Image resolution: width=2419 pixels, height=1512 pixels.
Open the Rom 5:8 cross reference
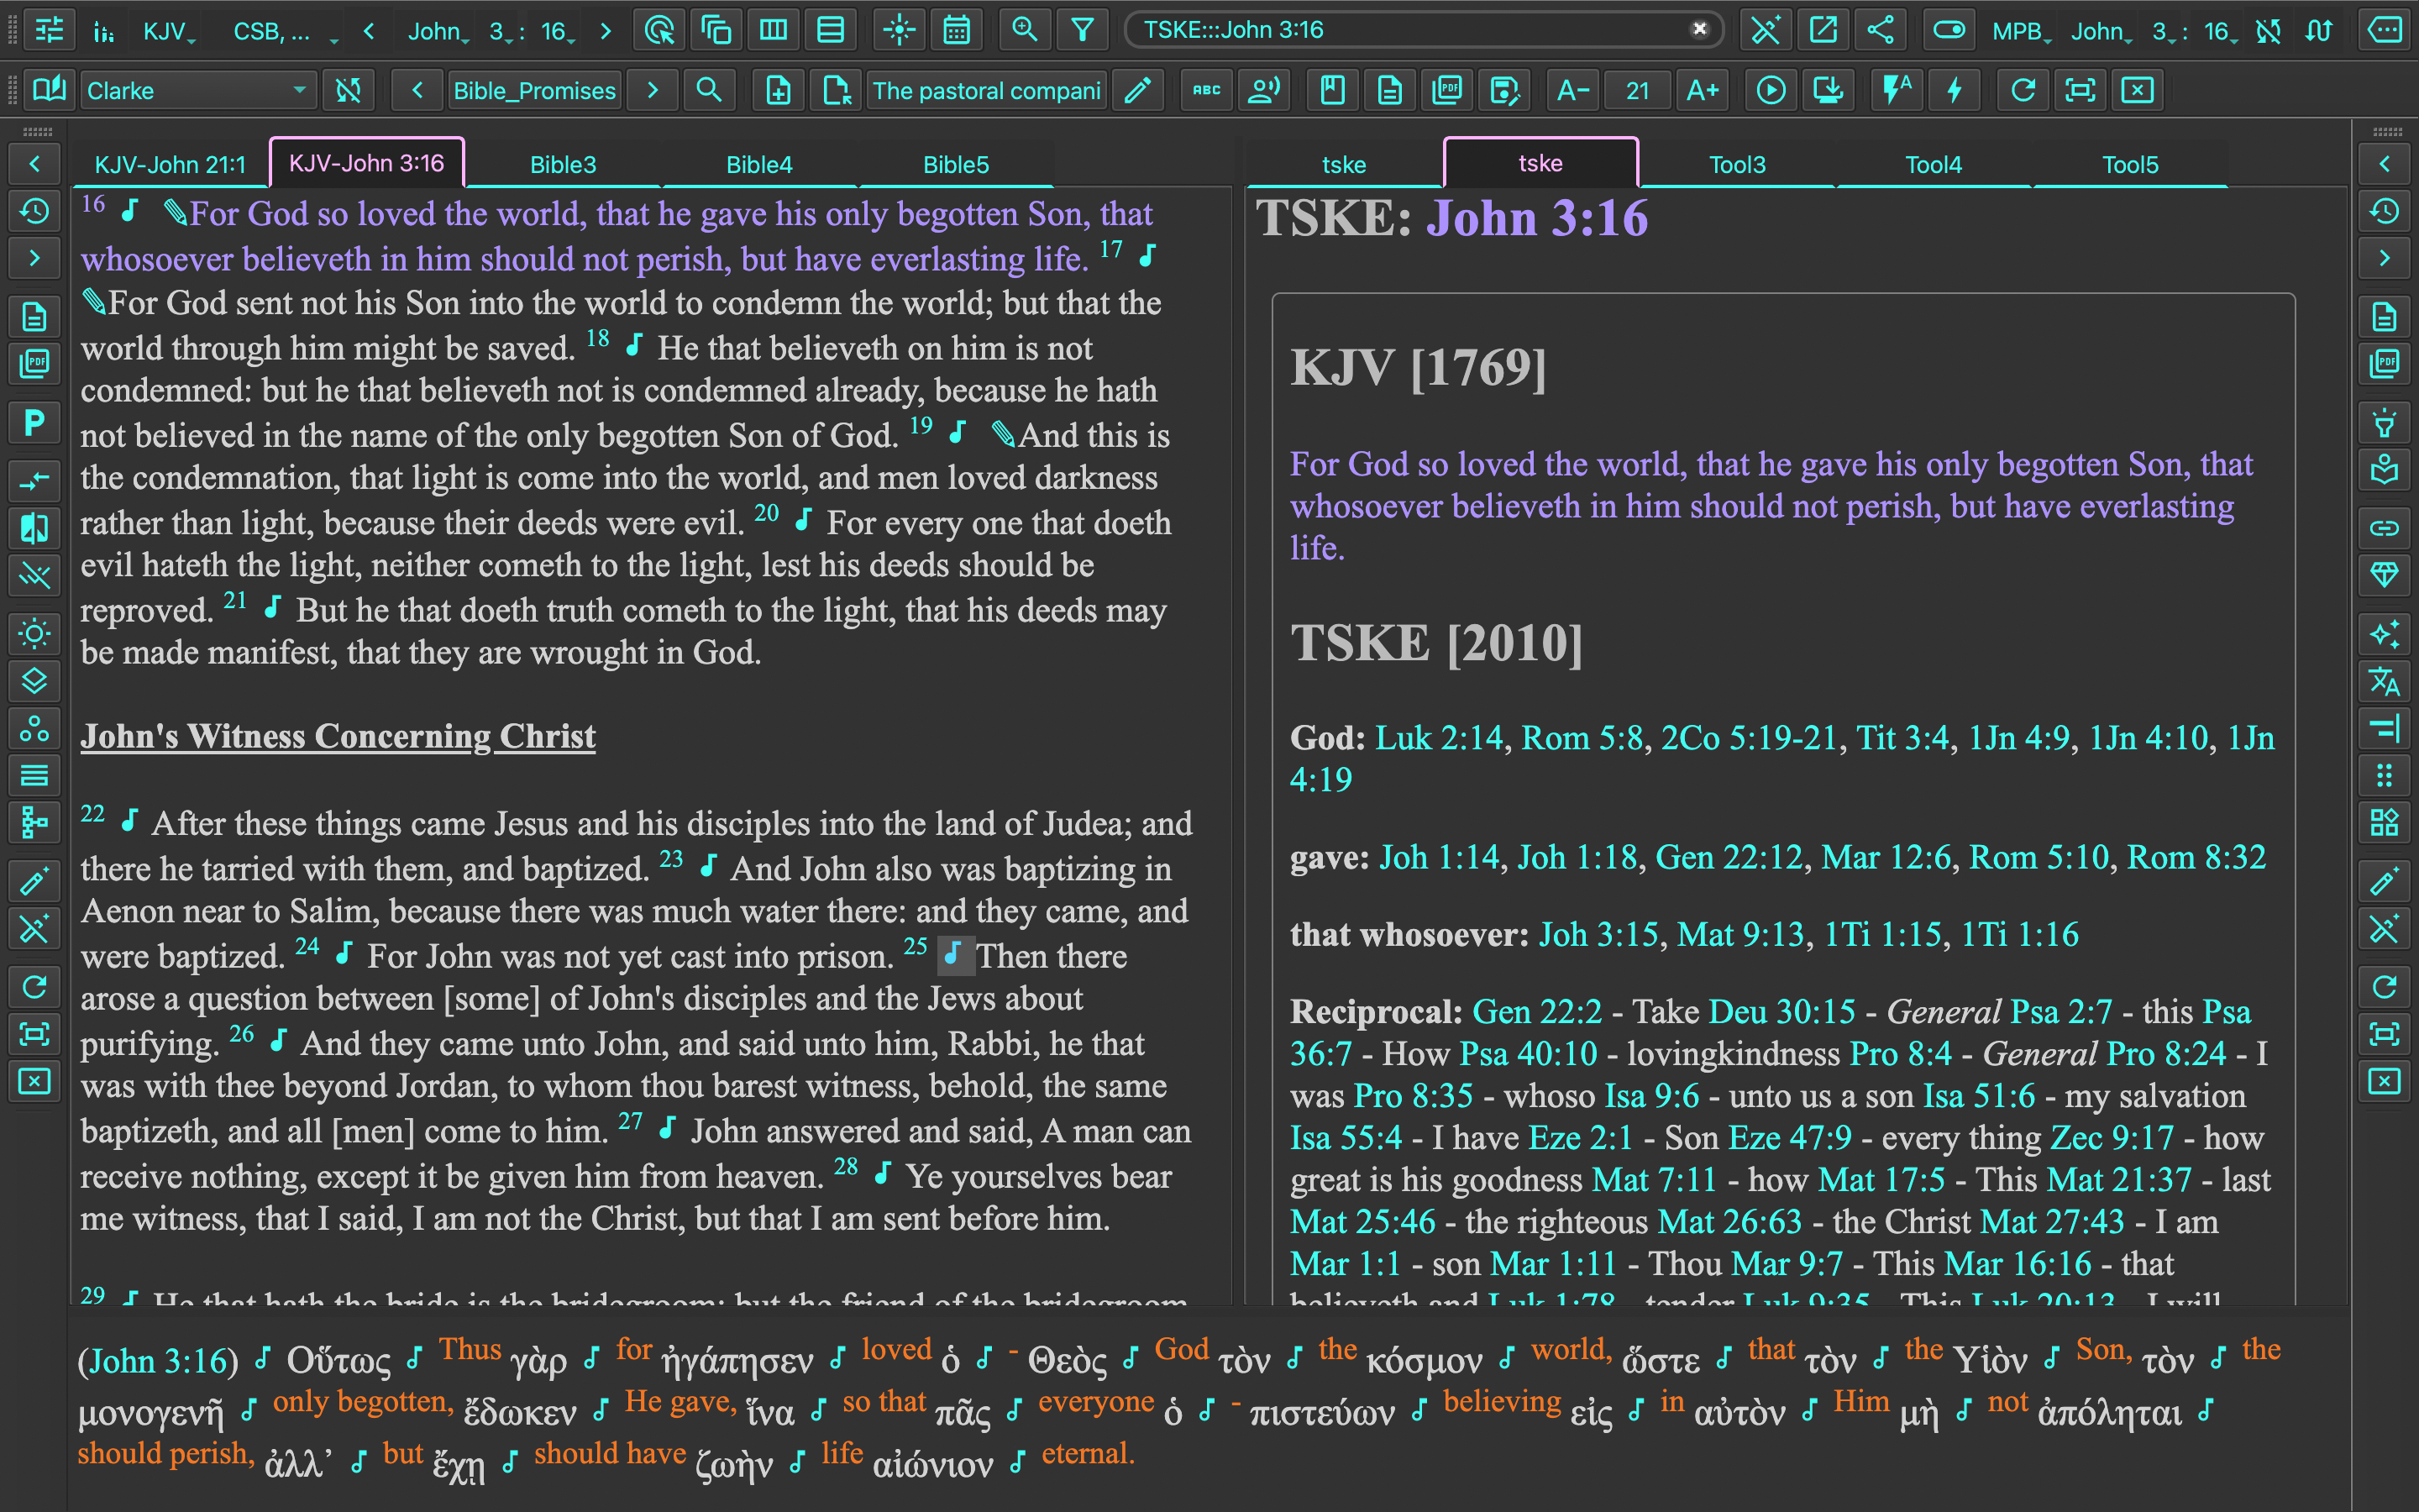[1582, 738]
